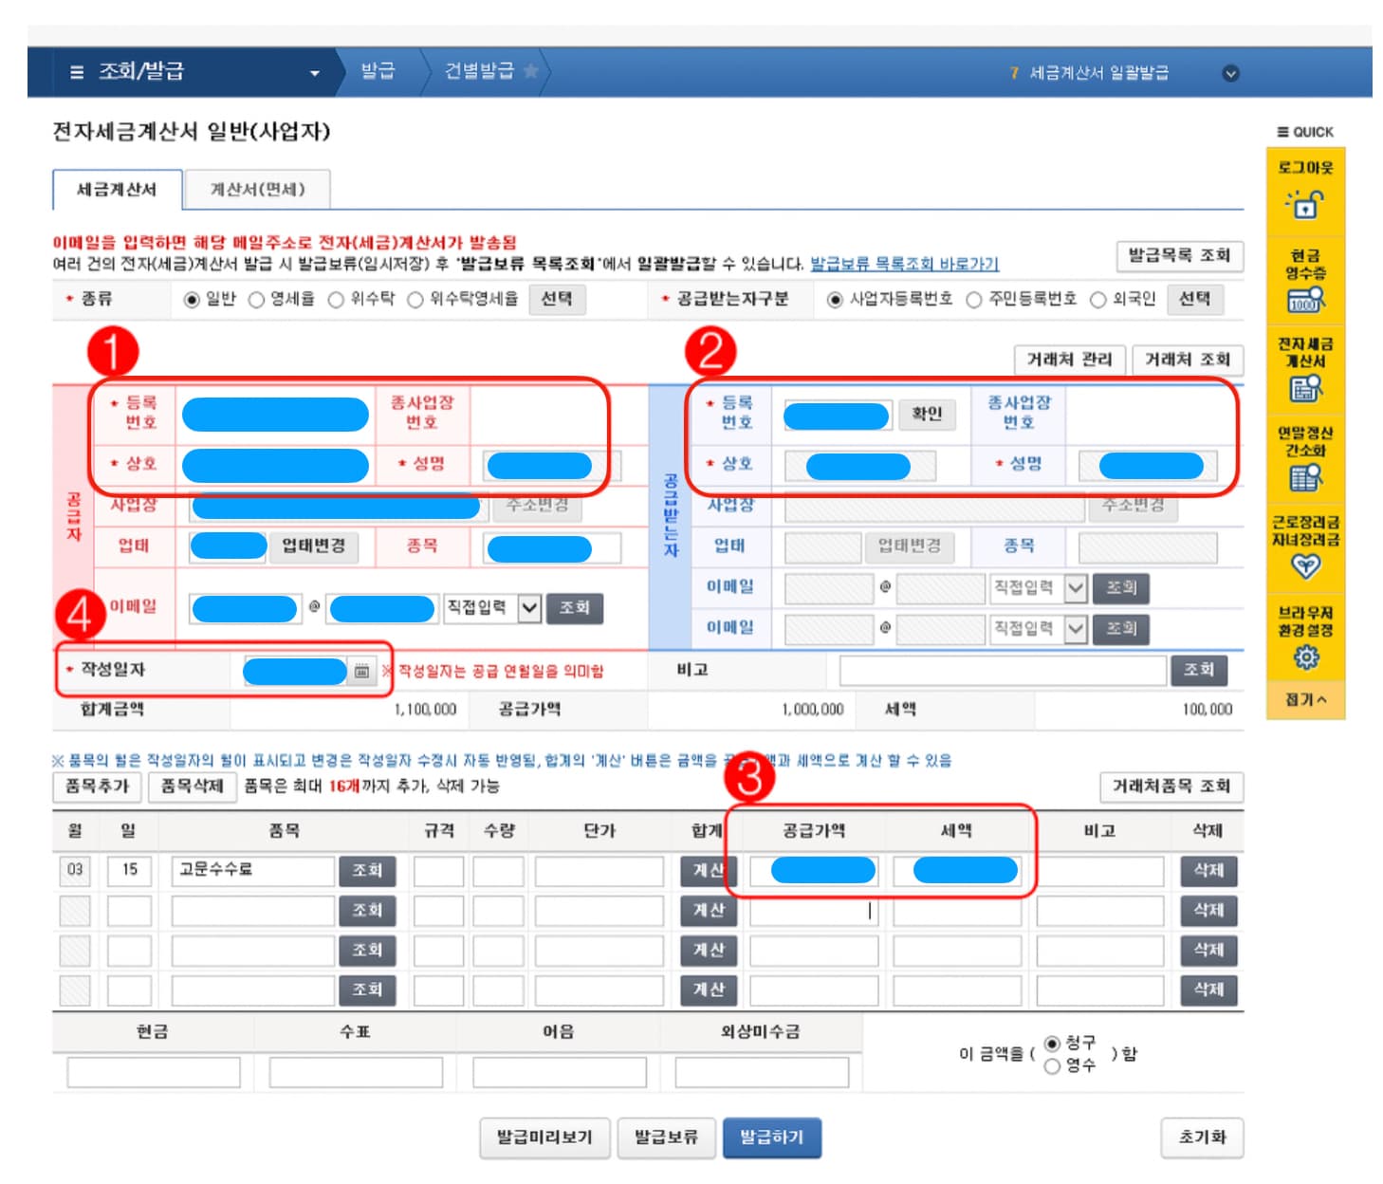
Task: Click supplier email 조회 button
Action: (x=575, y=608)
